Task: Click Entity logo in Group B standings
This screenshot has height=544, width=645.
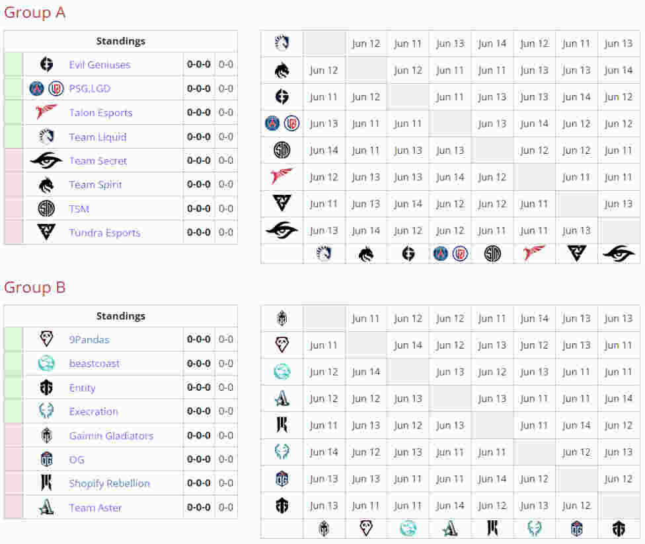Action: click(46, 388)
